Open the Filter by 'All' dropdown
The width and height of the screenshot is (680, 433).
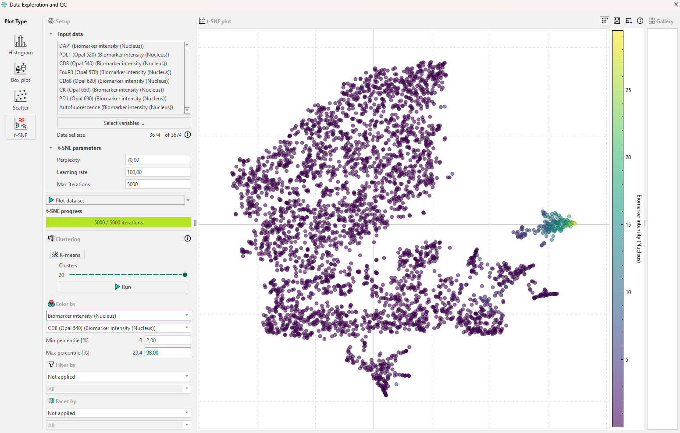tap(118, 389)
